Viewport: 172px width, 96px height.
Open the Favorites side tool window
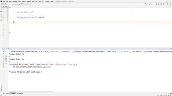(1, 88)
